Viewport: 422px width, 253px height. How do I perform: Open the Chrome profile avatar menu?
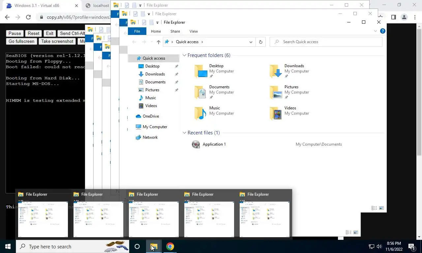(x=404, y=17)
